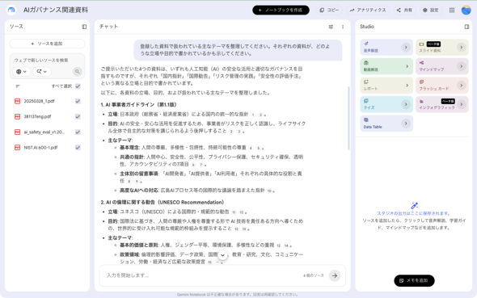477x298 pixels.
Task: Expand インフォグラフィック options chevron
Action: click(461, 104)
